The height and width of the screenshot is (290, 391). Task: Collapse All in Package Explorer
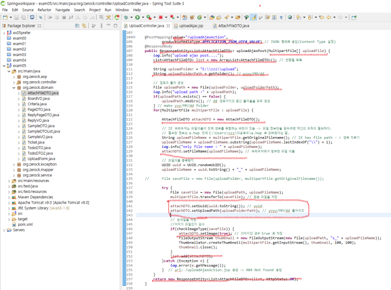[x=77, y=26]
